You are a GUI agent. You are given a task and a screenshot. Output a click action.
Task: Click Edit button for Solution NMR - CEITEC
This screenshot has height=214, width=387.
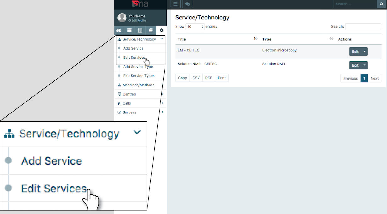tap(355, 65)
